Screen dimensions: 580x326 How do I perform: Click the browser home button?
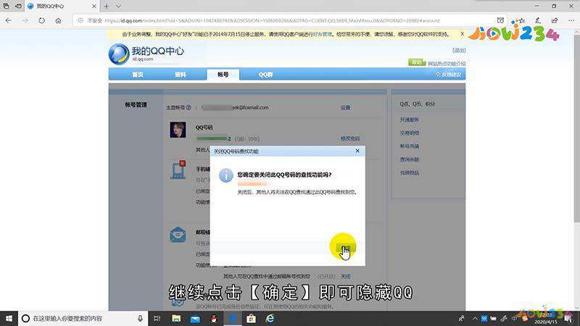click(x=58, y=21)
